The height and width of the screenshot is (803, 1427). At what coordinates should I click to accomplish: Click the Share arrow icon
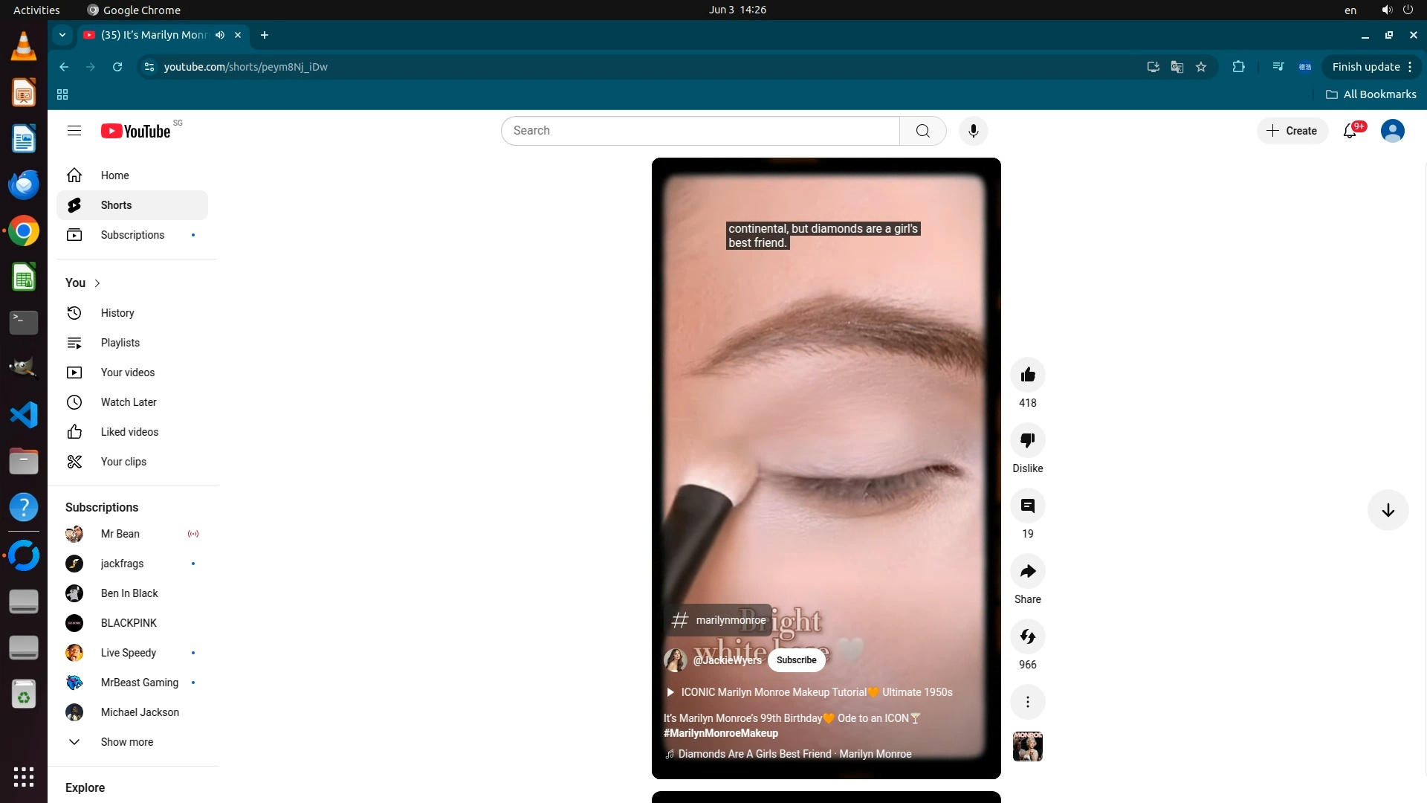pos(1028,572)
